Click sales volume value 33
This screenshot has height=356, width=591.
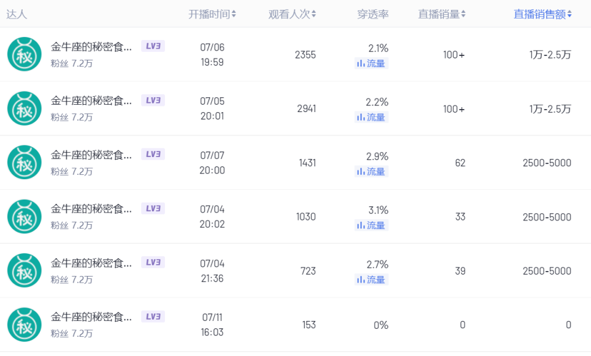coord(460,217)
